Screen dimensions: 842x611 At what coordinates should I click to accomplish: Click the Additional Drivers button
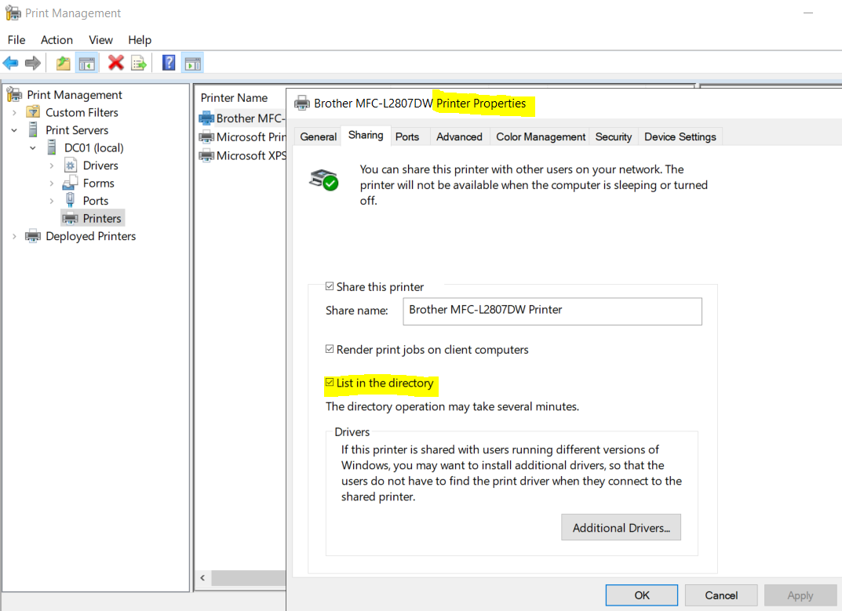coord(621,527)
